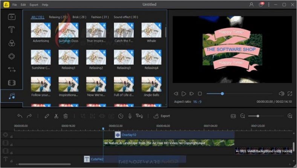Select the Summer Days music thumbnail
The width and height of the screenshot is (297, 168).
coord(68,30)
